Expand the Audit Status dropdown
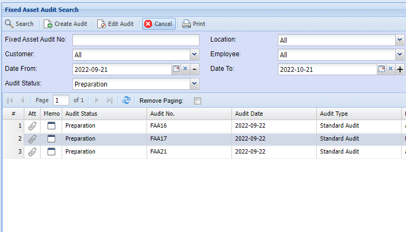The image size is (406, 232). (194, 84)
